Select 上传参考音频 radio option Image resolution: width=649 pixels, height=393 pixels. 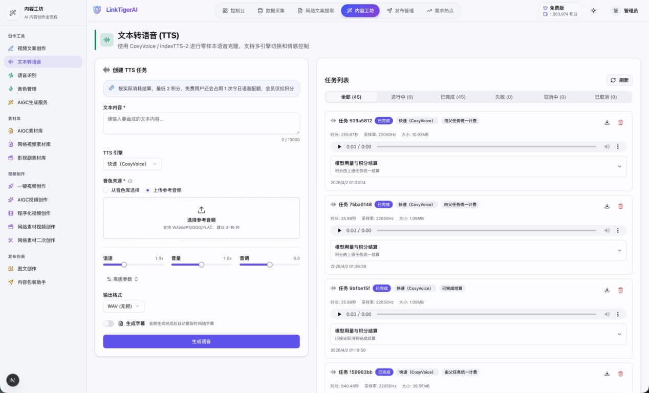[148, 190]
